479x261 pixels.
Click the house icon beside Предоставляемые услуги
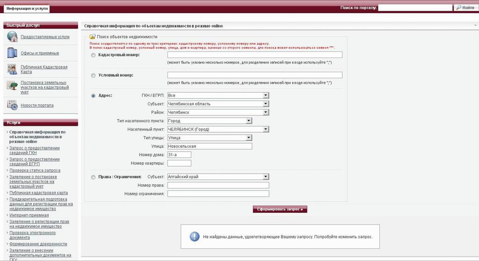13,36
